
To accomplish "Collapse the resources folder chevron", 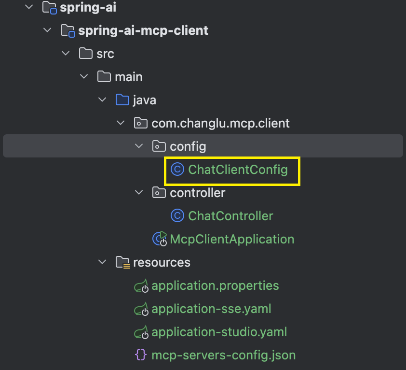I will (x=103, y=262).
